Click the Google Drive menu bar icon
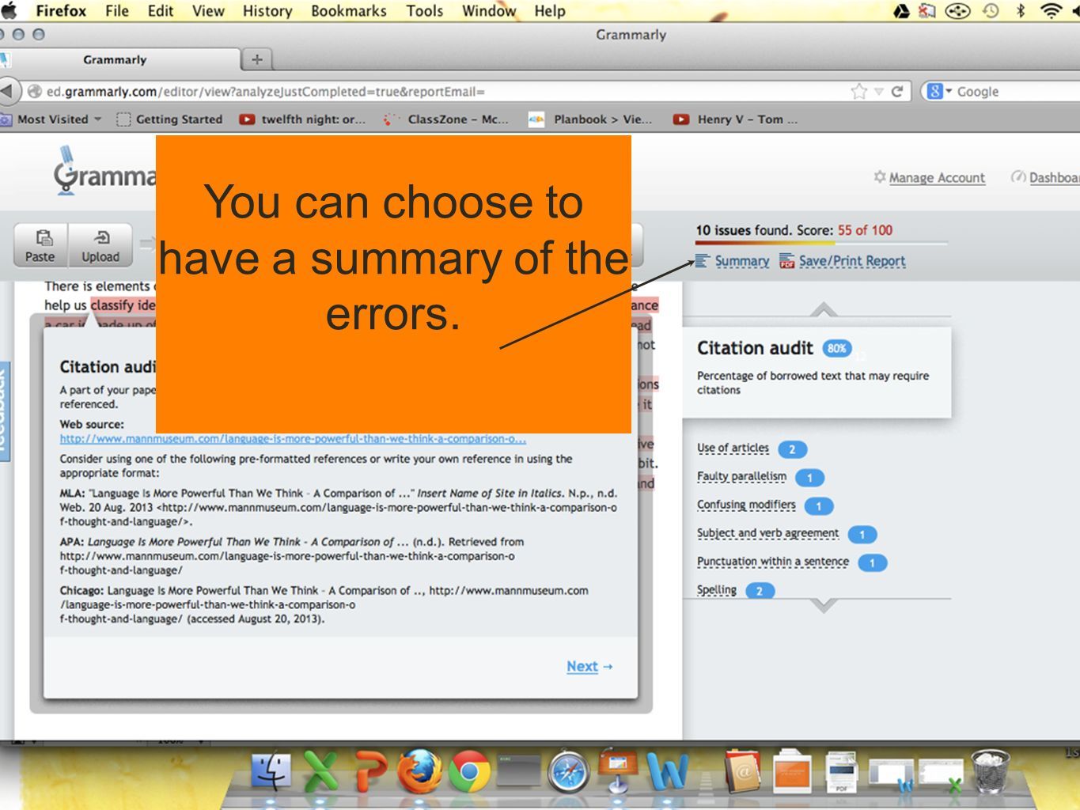The height and width of the screenshot is (810, 1080). pos(901,11)
